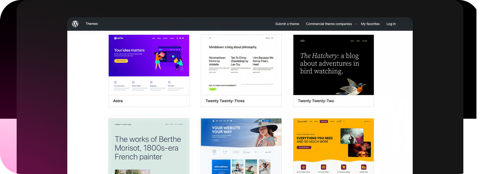Viewport: 480px width, 174px height.
Task: Open Berthe Morisot Twenty Twenty-One thumbnail
Action: click(149, 146)
